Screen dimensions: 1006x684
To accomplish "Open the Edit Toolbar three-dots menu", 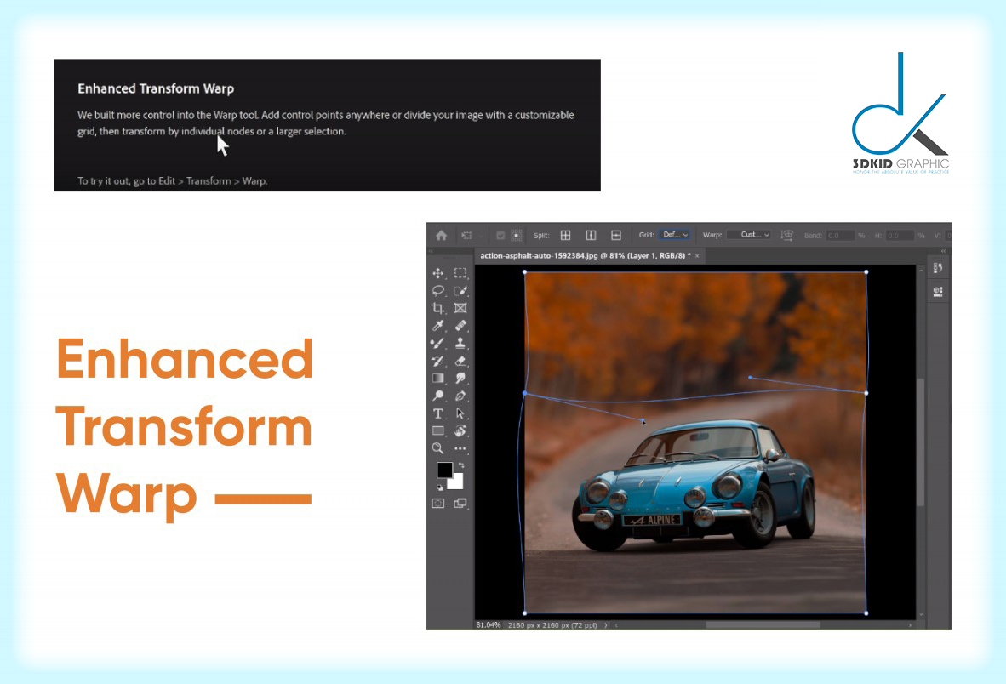I will (460, 448).
